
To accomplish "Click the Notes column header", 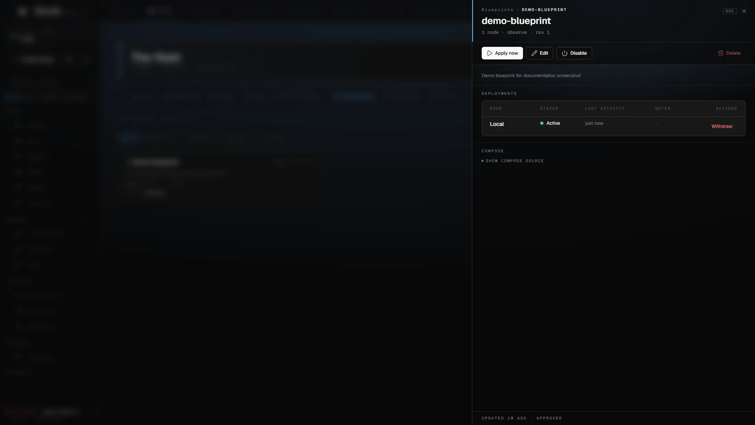I will 663,109.
